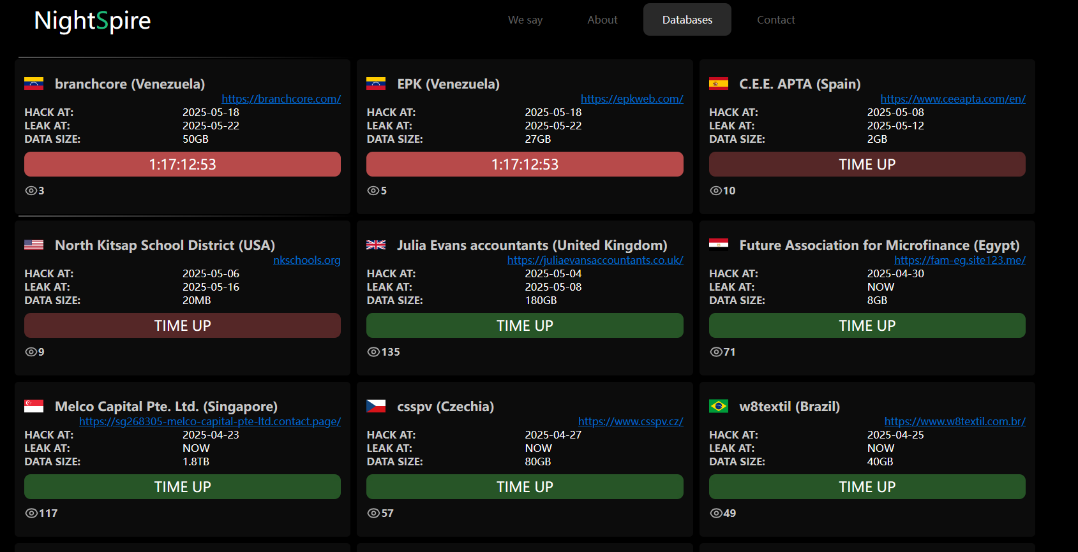The width and height of the screenshot is (1078, 552).
Task: Click Future Association TIME UP button
Action: pyautogui.click(x=867, y=325)
